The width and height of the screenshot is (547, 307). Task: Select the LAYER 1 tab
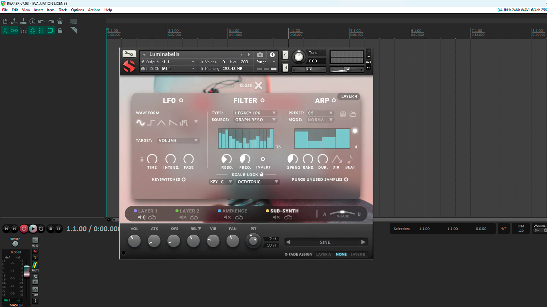148,211
